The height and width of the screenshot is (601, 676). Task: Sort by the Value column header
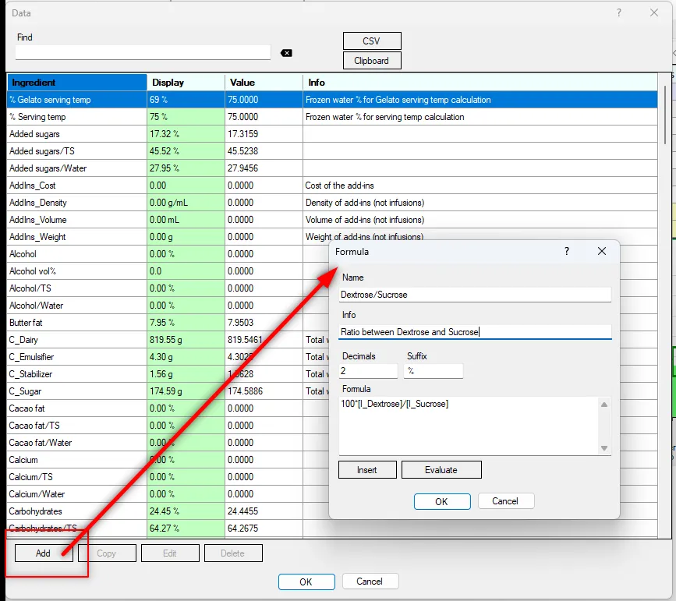click(264, 83)
